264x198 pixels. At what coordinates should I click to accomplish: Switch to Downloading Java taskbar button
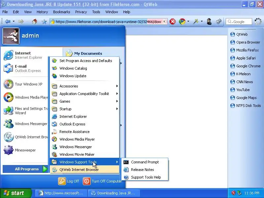coord(114,193)
